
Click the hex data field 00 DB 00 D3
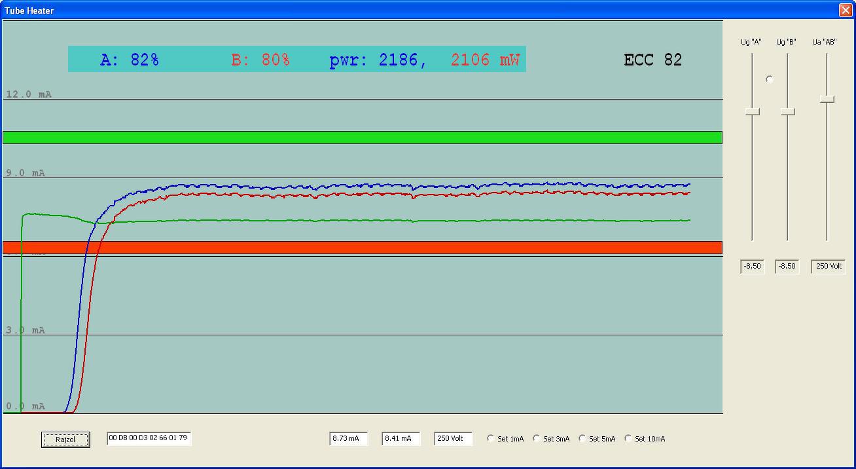click(149, 438)
